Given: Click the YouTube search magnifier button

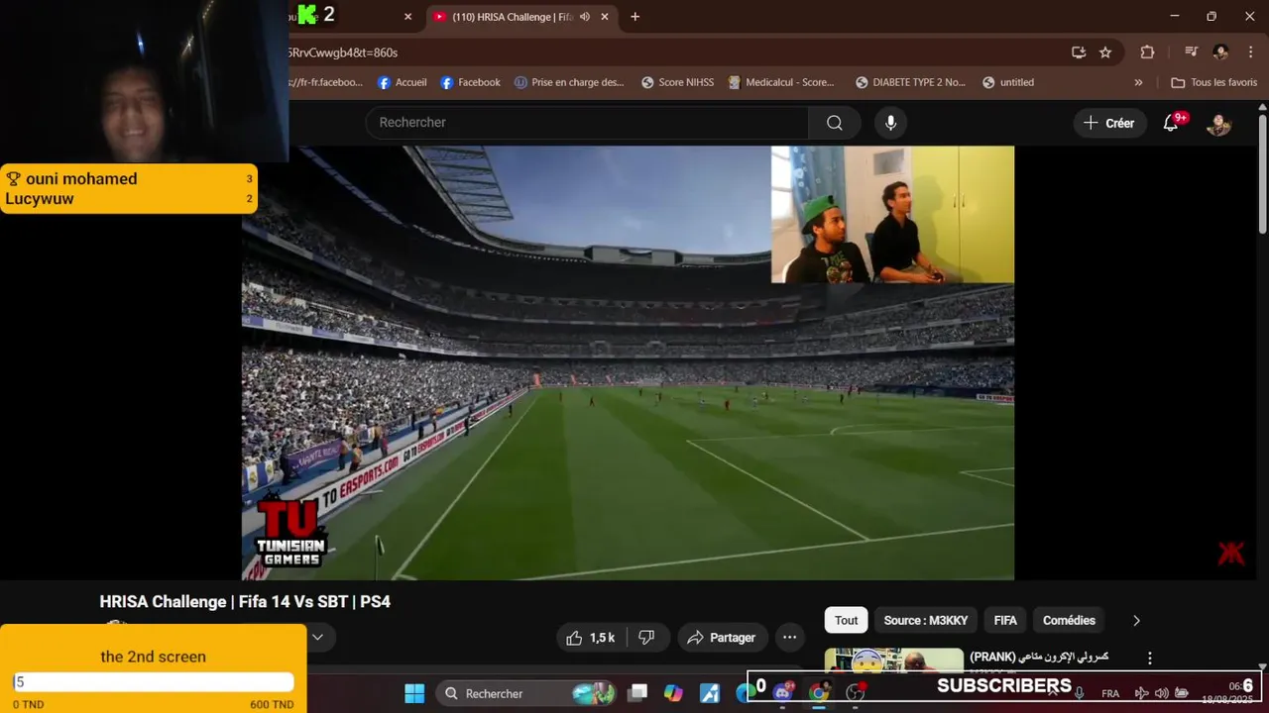Looking at the screenshot, I should (x=835, y=123).
